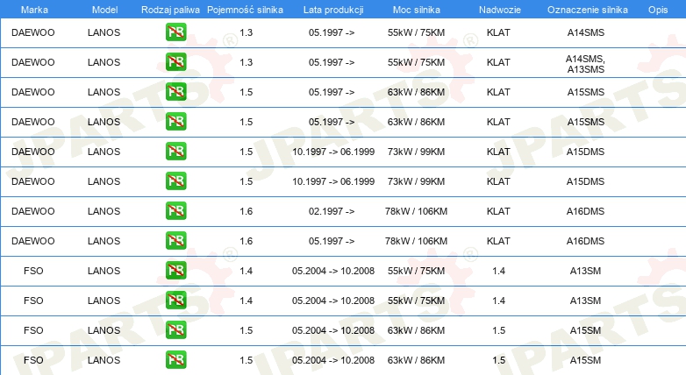686x375 pixels.
Task: Click fuel icon in the second FSO A13SM row
Action: [x=175, y=300]
